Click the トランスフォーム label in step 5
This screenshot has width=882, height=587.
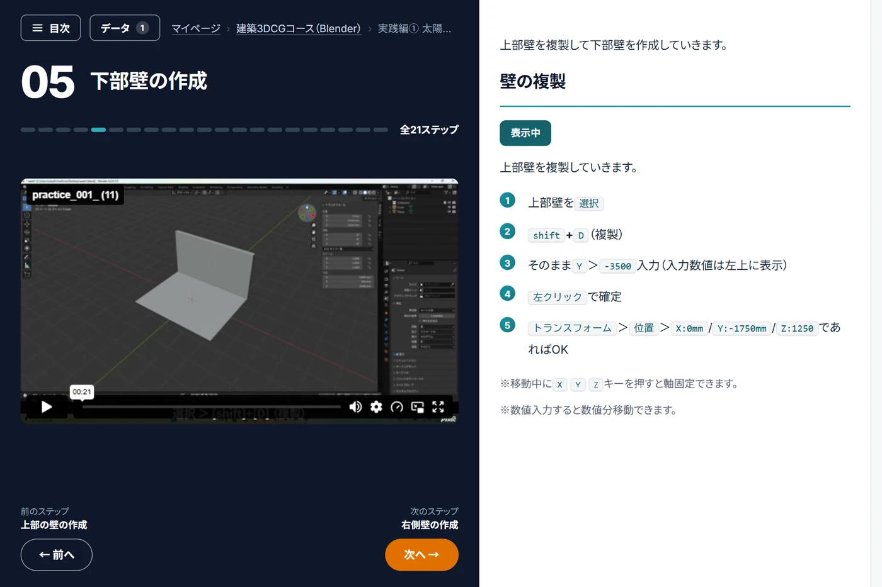point(572,328)
